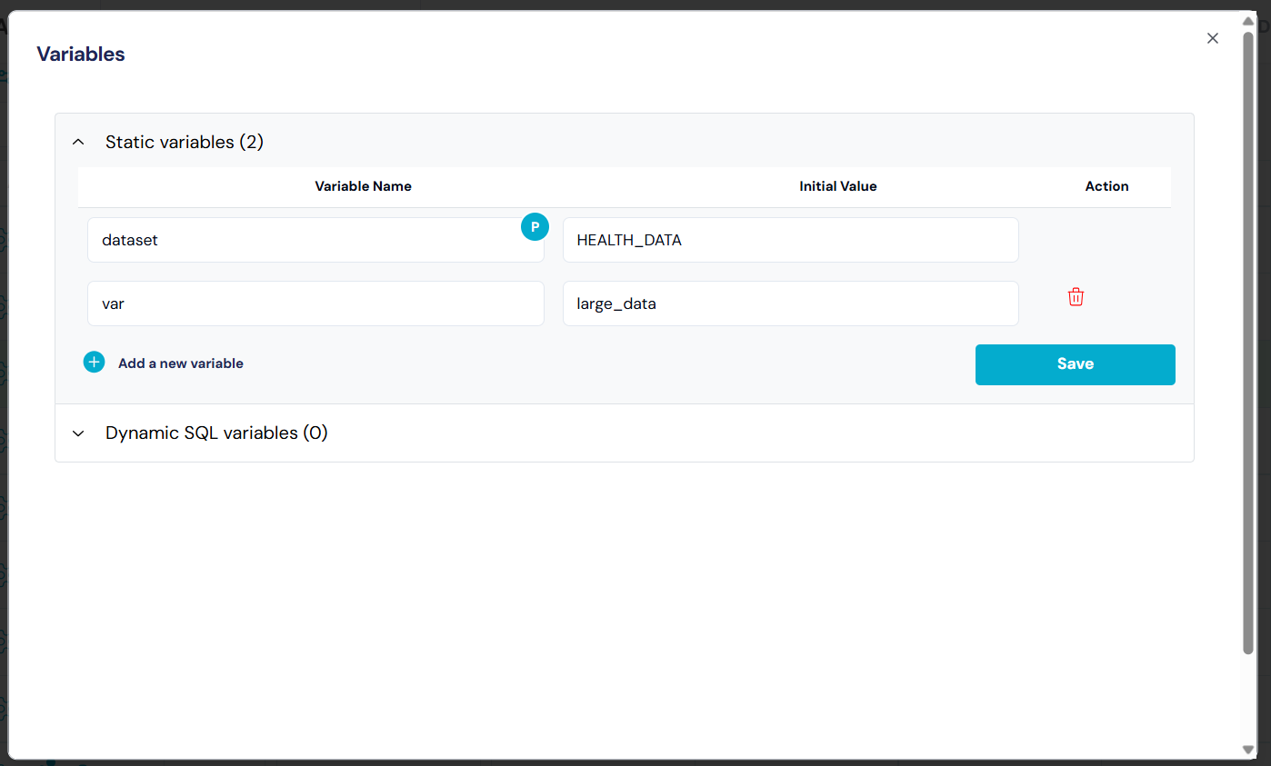Click the Add a new variable link
Screen dimensions: 1271x766
point(180,363)
